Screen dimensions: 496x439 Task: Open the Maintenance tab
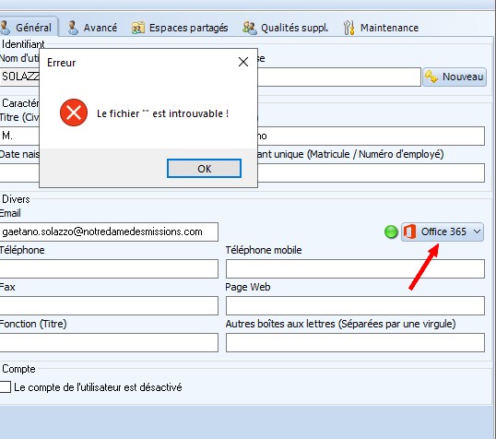point(381,28)
